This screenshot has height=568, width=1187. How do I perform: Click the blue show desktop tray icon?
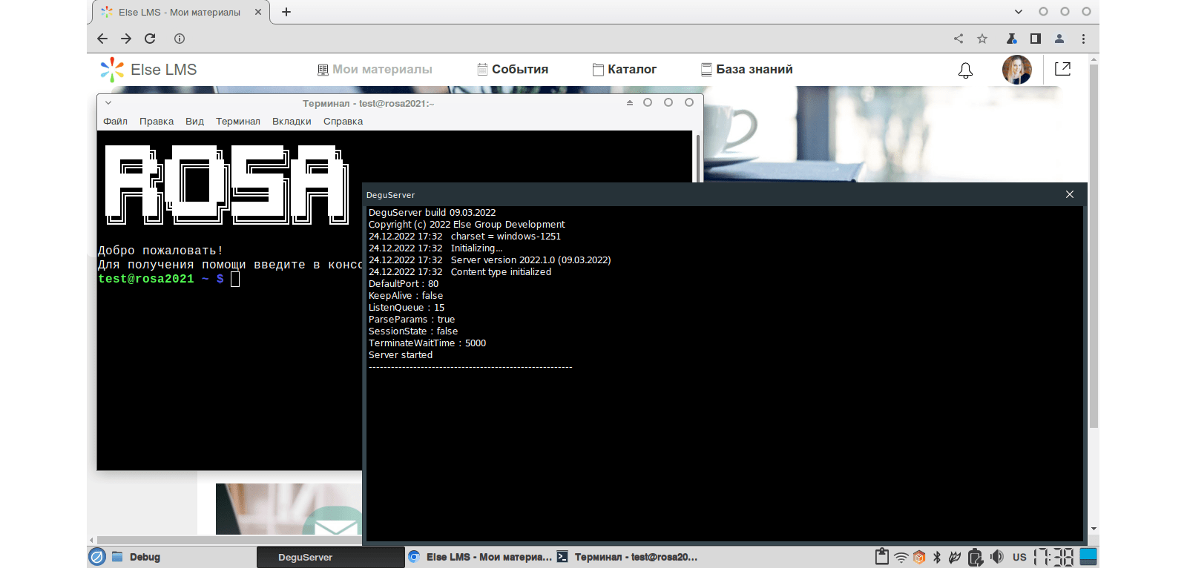1088,557
